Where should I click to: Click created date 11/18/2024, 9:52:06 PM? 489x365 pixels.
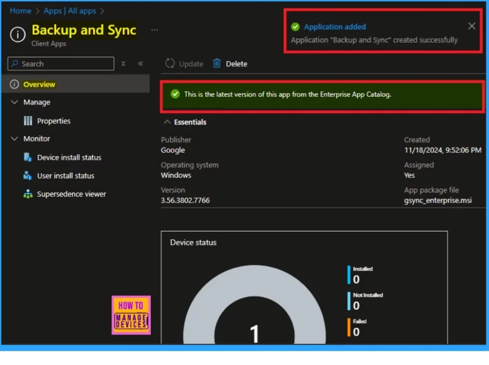pyautogui.click(x=443, y=150)
